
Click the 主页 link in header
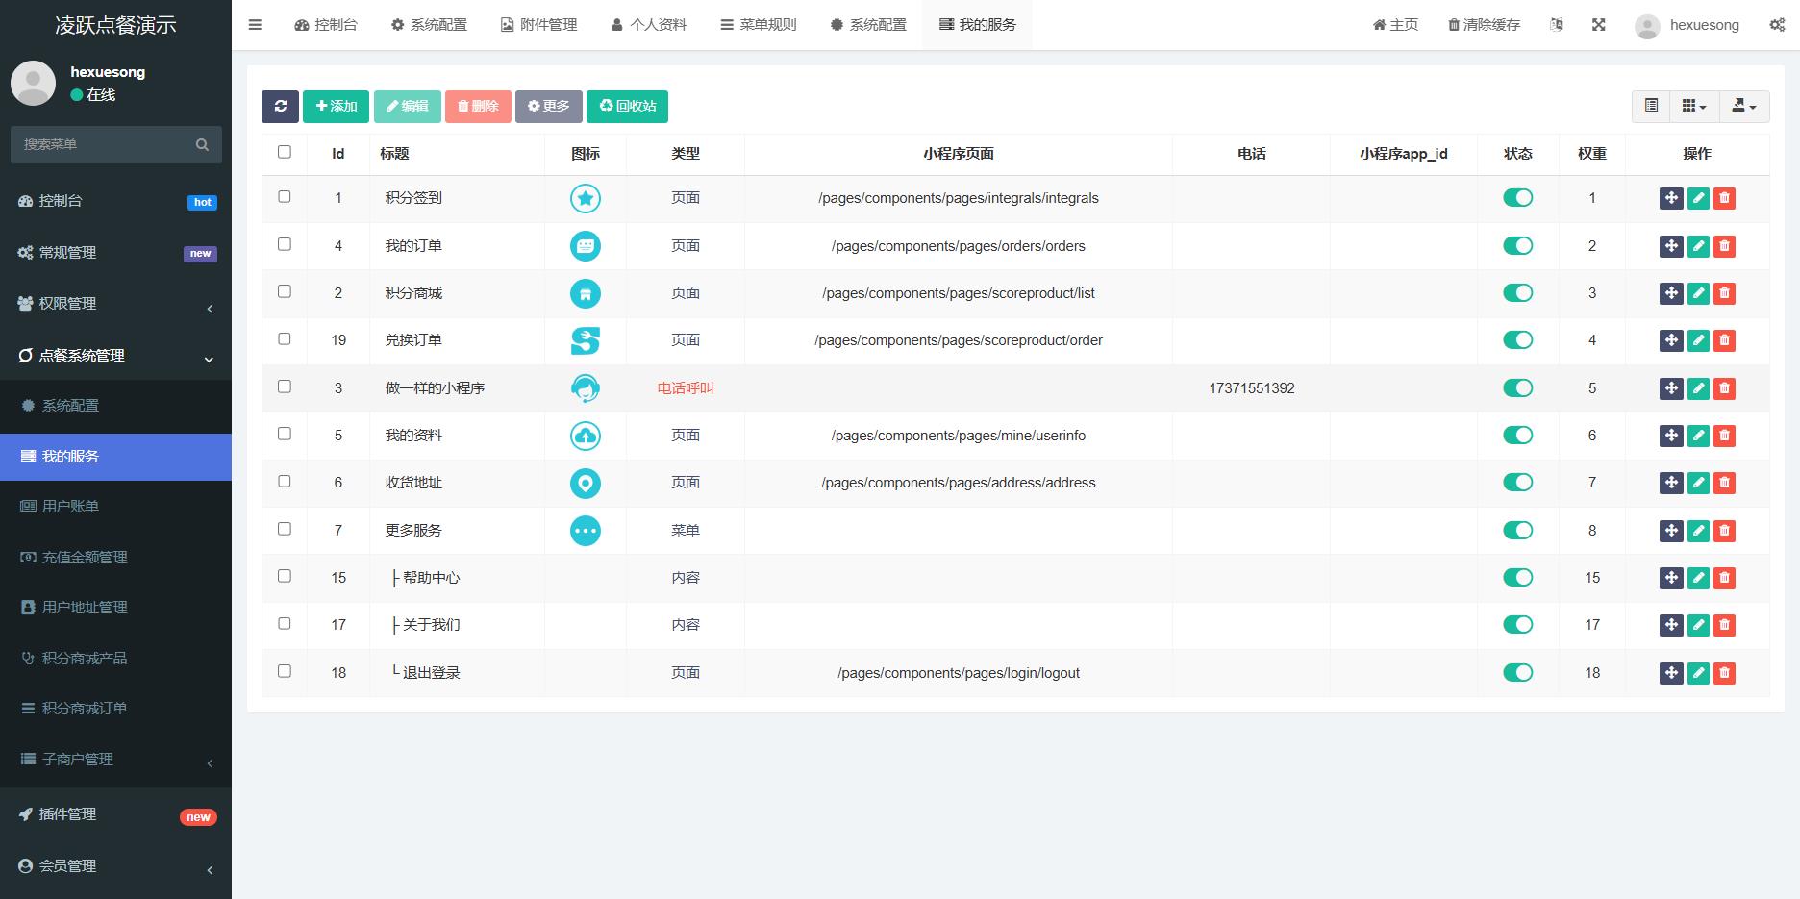pos(1395,25)
